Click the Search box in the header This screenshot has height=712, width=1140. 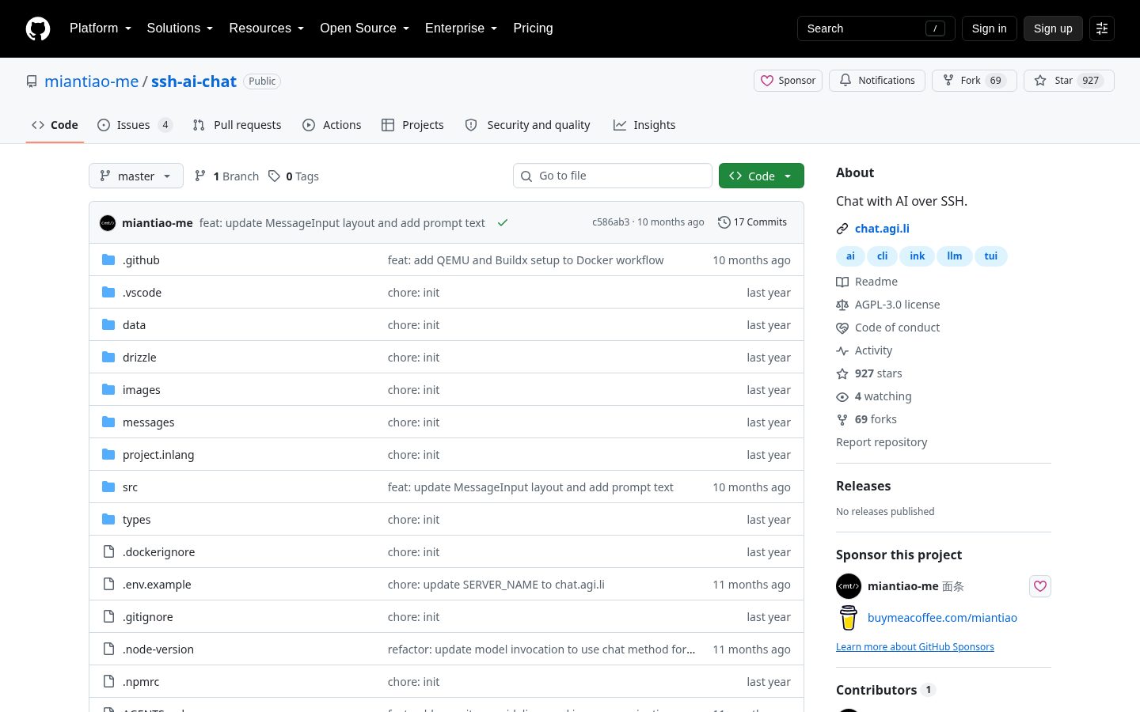coord(876,28)
